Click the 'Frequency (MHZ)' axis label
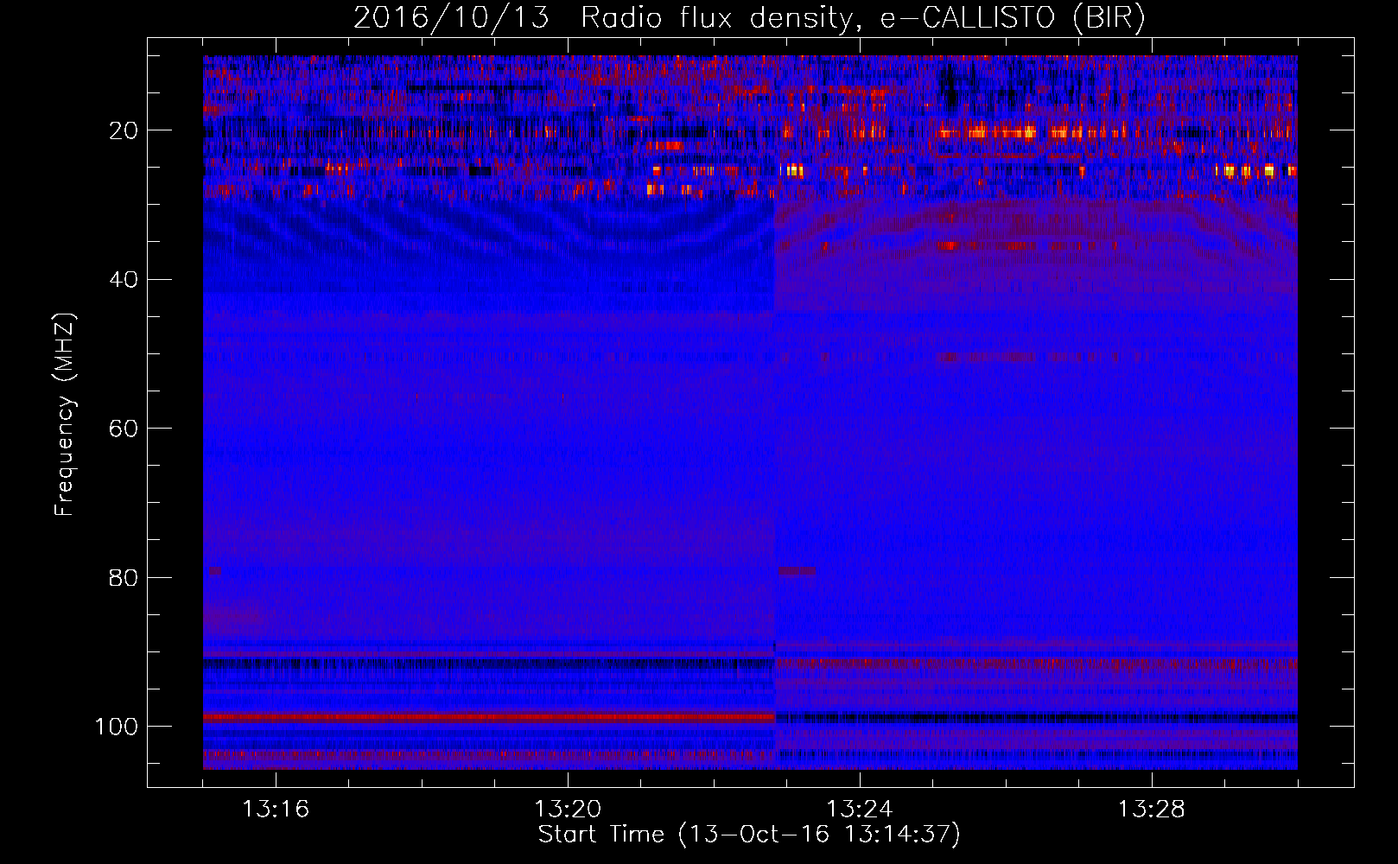 pos(65,414)
